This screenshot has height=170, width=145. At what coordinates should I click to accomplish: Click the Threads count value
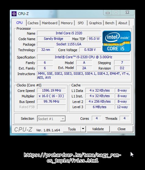click(x=125, y=118)
